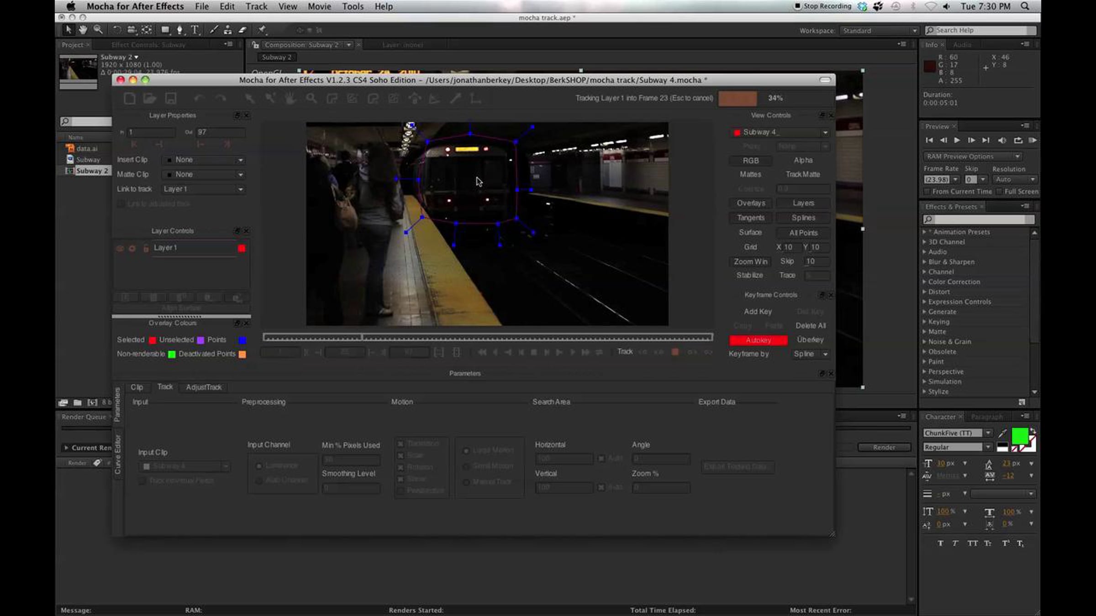Toggle the lock on Layer 1
This screenshot has width=1096, height=616.
point(146,248)
